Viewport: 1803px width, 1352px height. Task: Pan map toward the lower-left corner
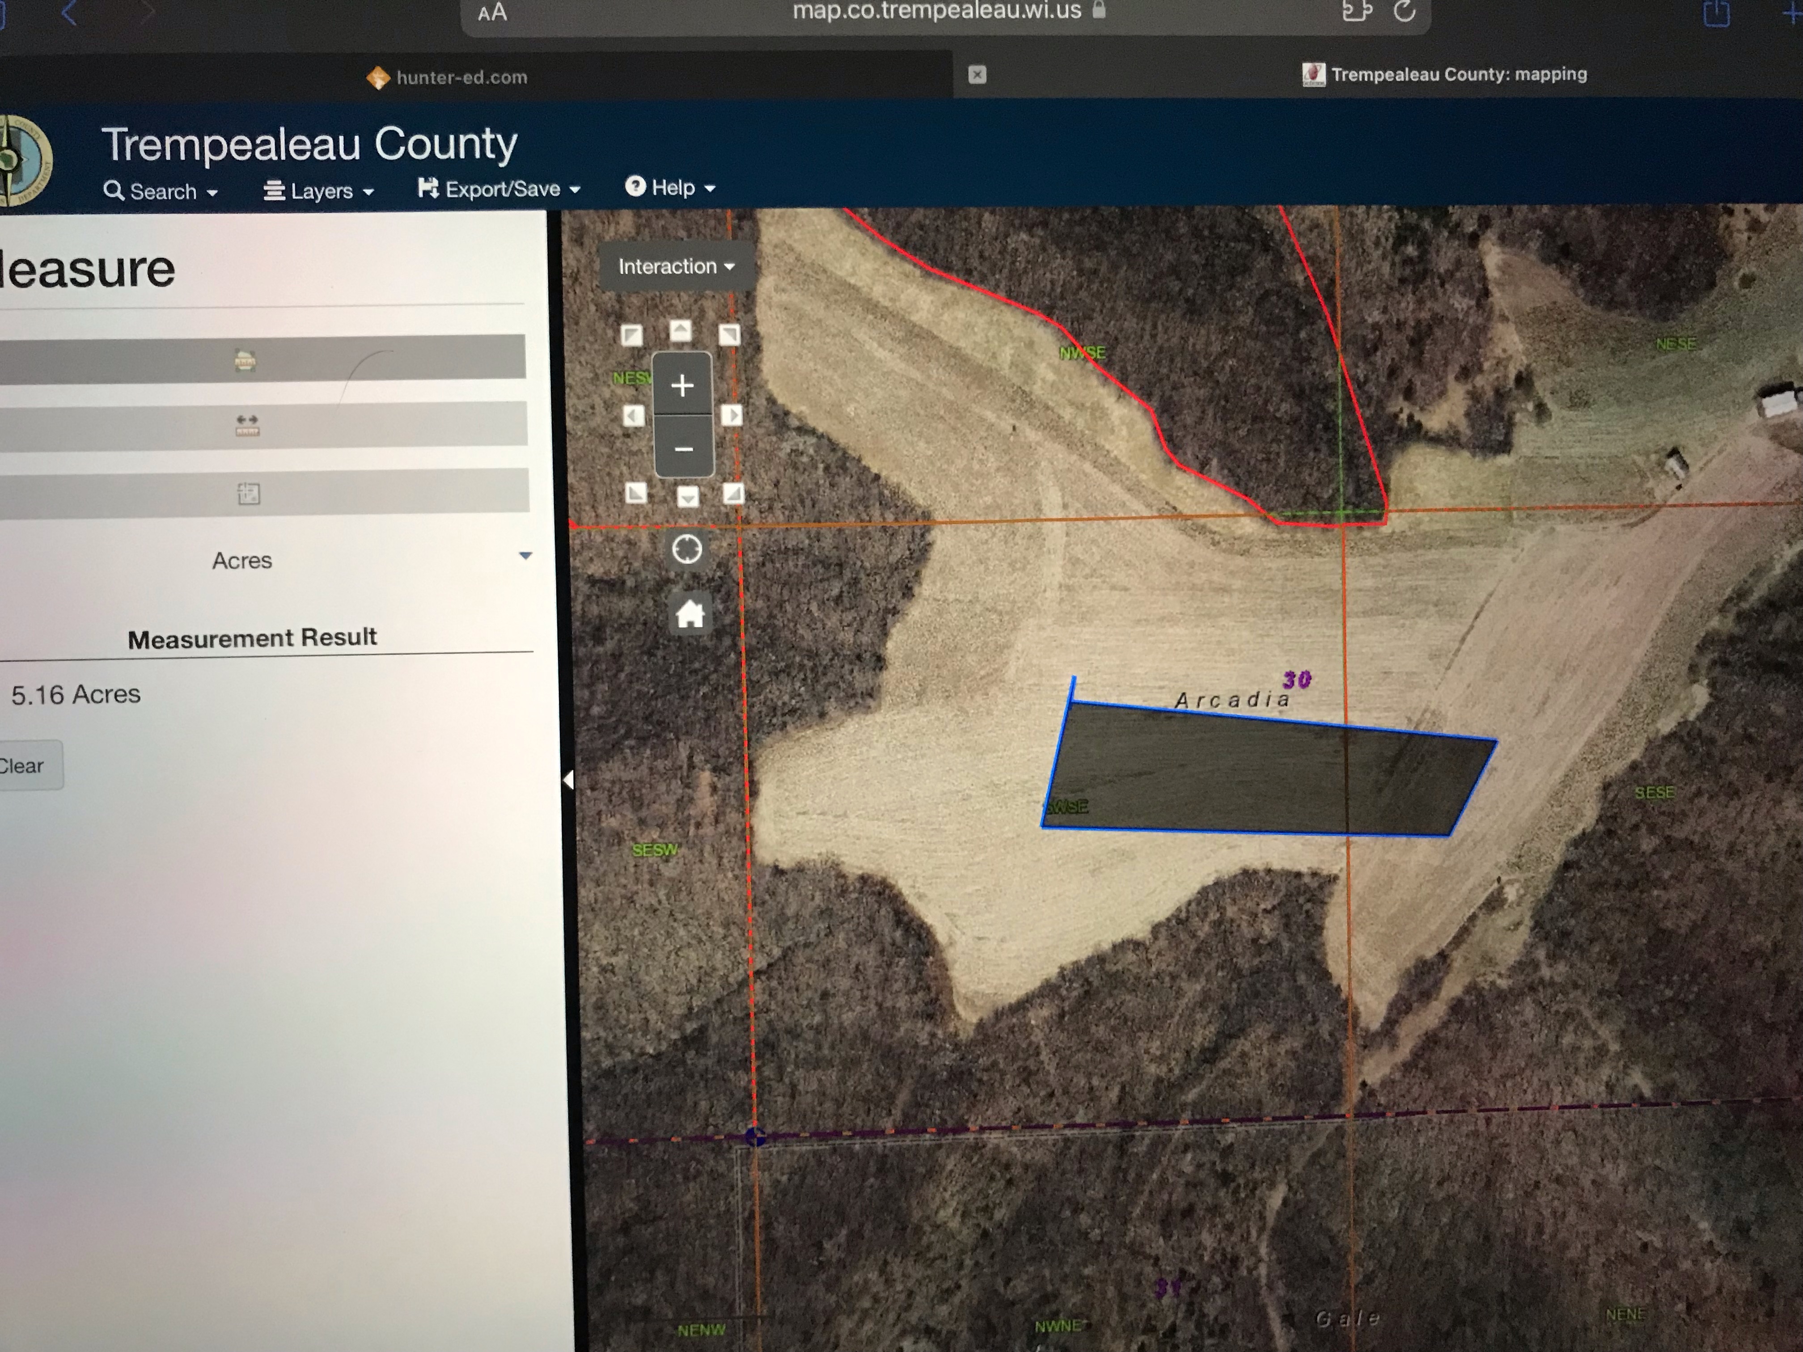click(636, 493)
